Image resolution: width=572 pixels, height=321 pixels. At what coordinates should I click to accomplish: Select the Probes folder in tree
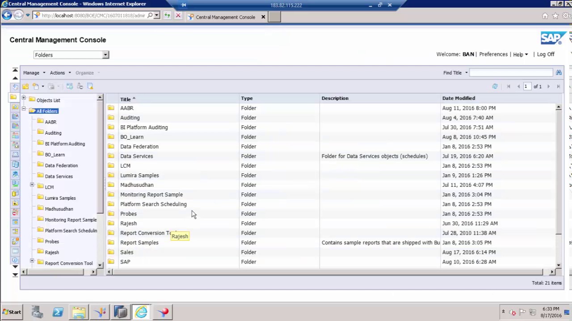click(52, 242)
